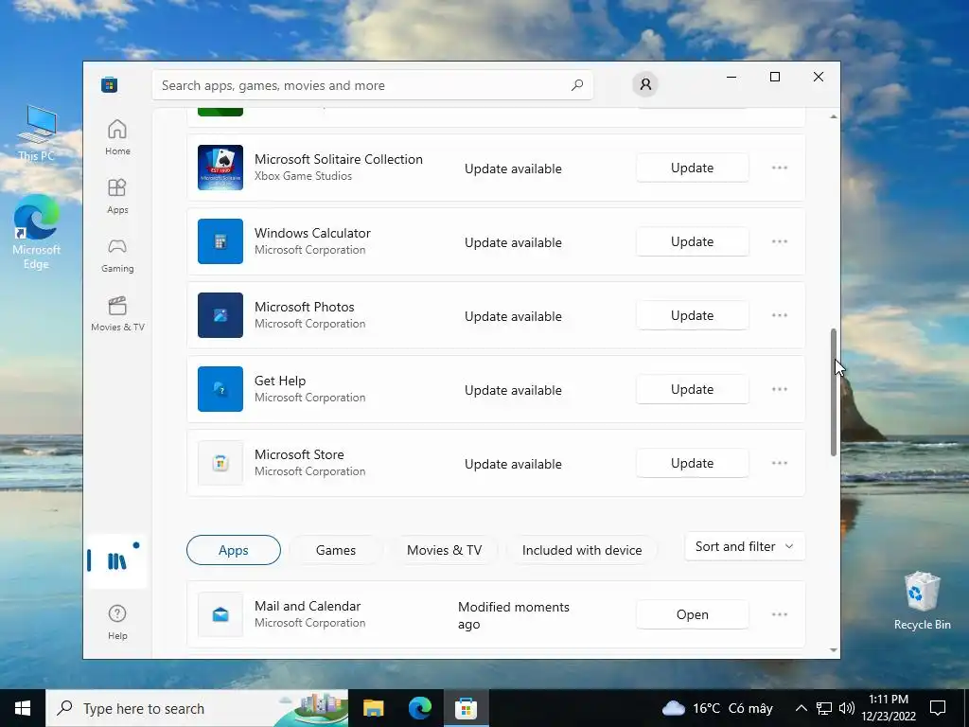Open more options for Mail and Calendar
Image resolution: width=969 pixels, height=727 pixels.
click(780, 614)
